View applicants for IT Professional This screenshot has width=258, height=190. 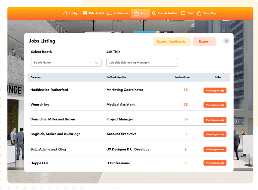pos(215,163)
